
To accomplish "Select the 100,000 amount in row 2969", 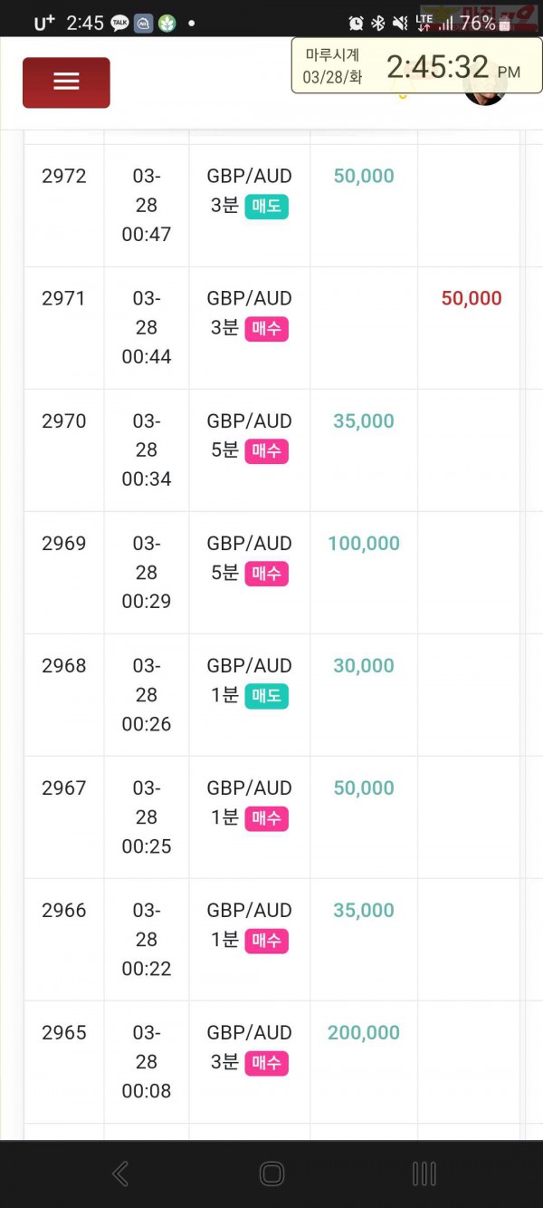I will [x=364, y=543].
